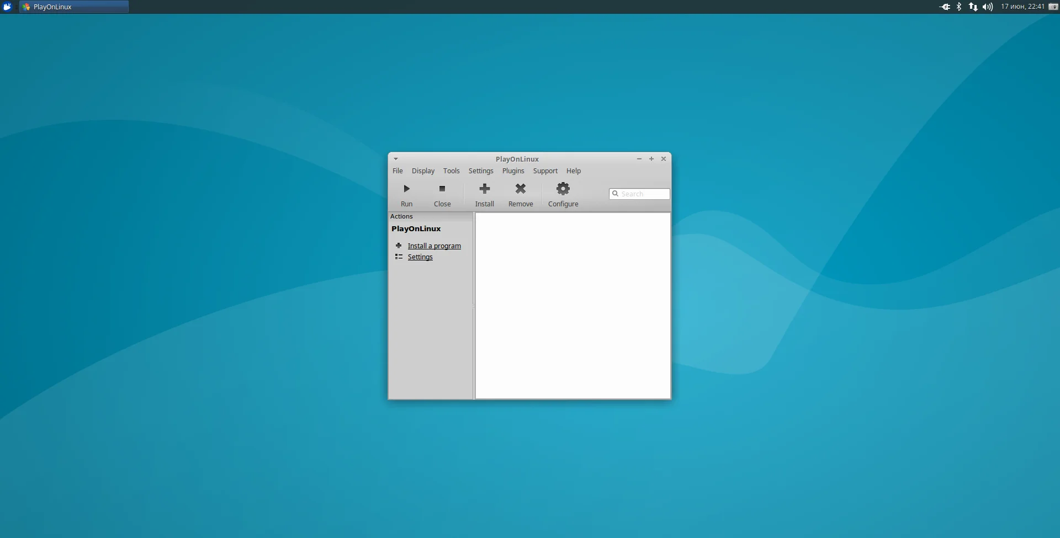
Task: Click the PlayOnLinux taskbar button
Action: click(74, 7)
